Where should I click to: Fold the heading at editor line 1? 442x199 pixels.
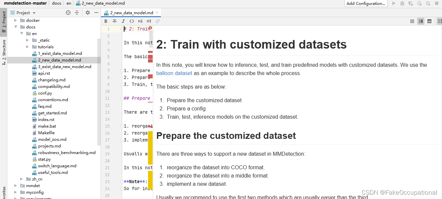tap(122, 29)
